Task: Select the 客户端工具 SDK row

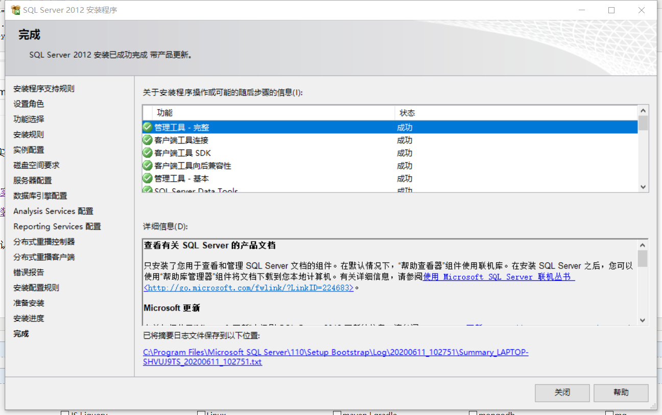Action: 390,153
